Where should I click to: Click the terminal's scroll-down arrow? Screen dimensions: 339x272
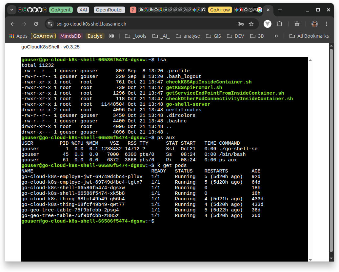(310, 260)
